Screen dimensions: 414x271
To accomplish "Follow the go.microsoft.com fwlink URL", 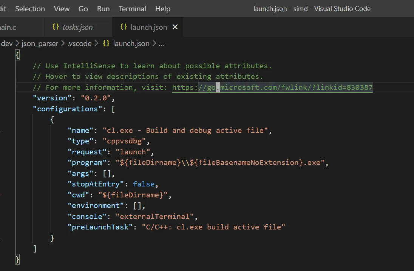I will (x=272, y=87).
